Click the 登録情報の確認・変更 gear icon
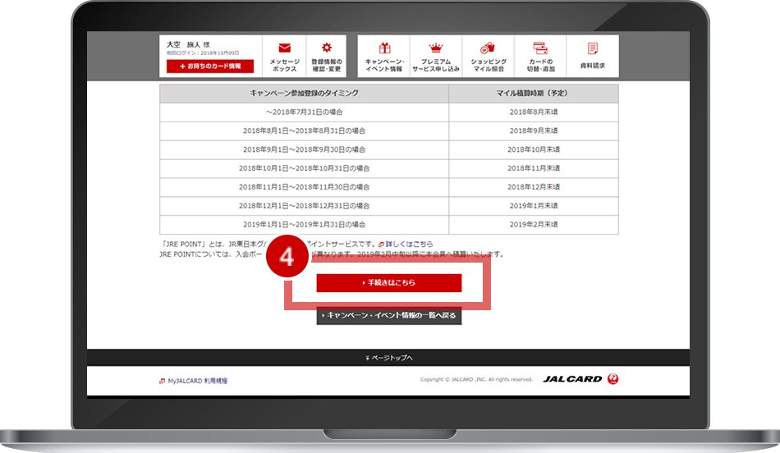The height and width of the screenshot is (453, 780). point(326,48)
